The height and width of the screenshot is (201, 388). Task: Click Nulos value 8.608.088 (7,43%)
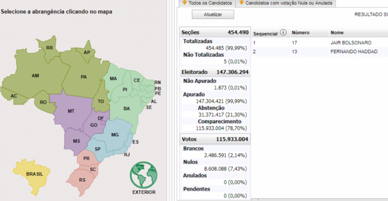pyautogui.click(x=225, y=169)
